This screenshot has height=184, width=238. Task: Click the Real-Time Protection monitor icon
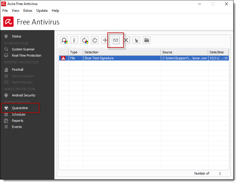click(6, 55)
